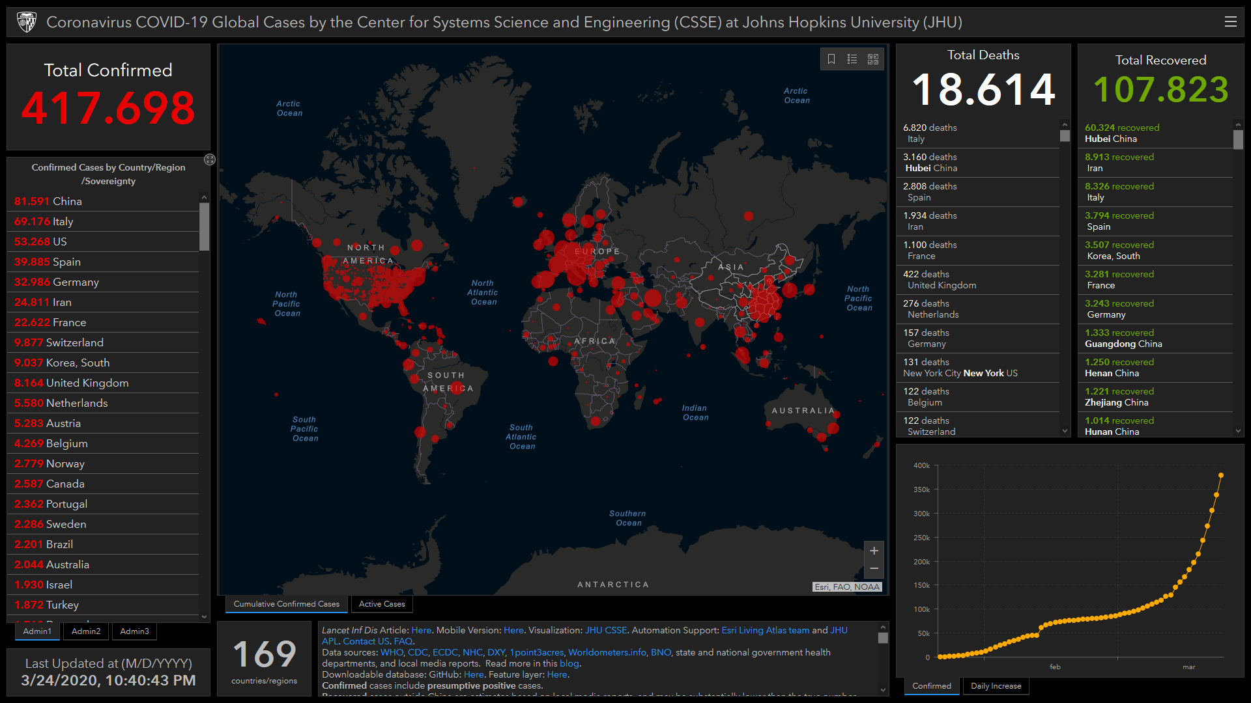Screen dimensions: 1251x703
Task: Click 6.820 deaths Italy entry
Action: (x=978, y=133)
